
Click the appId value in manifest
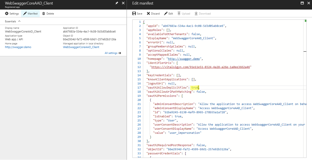click(193, 26)
